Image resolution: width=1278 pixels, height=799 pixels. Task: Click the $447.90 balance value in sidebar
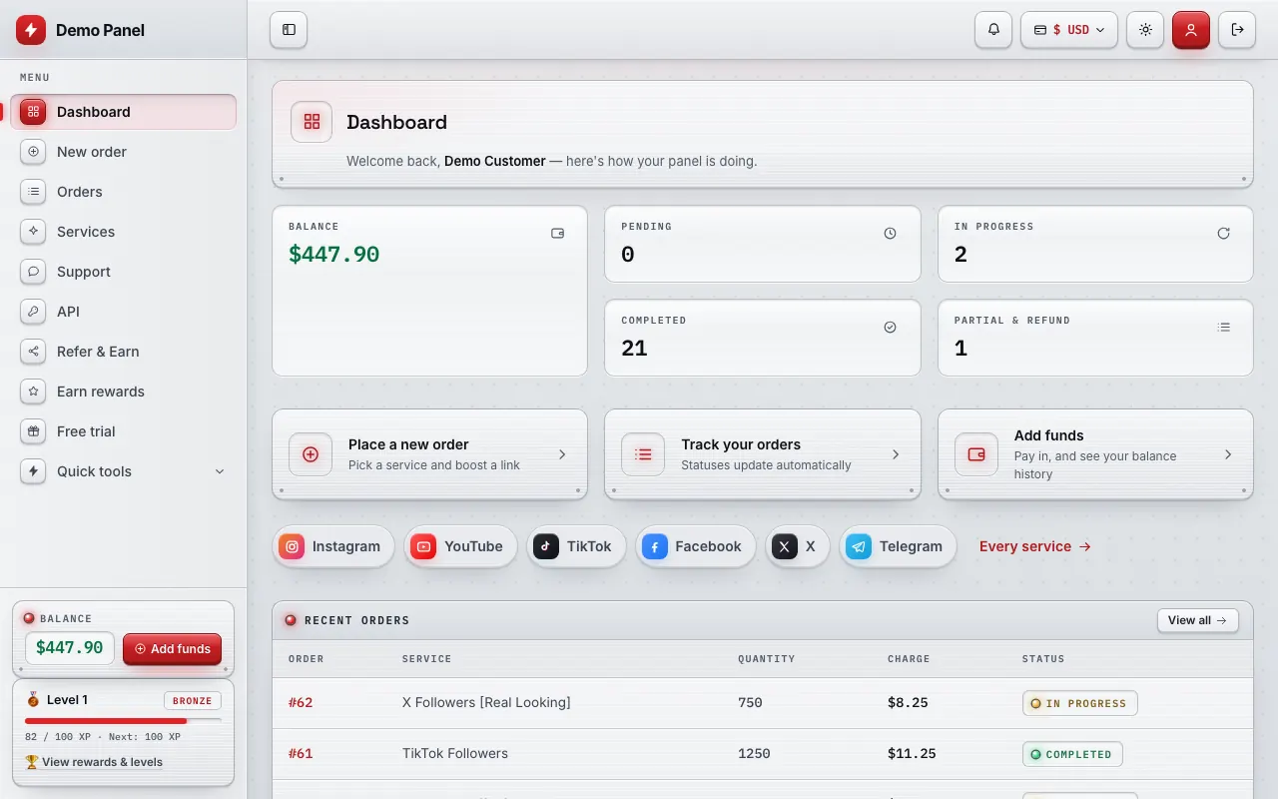click(70, 648)
